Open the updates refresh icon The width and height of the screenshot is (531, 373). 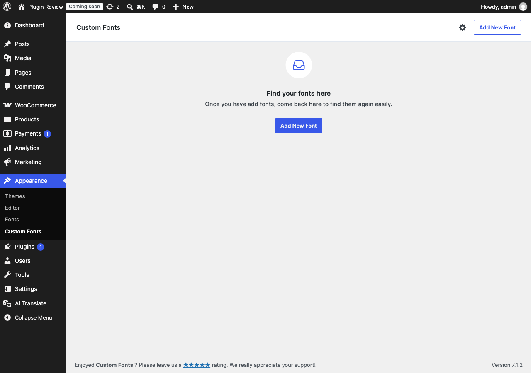[x=110, y=7]
